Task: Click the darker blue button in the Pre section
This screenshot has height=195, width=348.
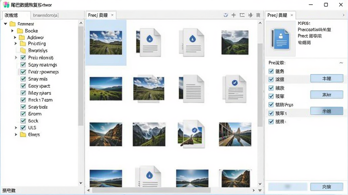Action: coord(327,111)
